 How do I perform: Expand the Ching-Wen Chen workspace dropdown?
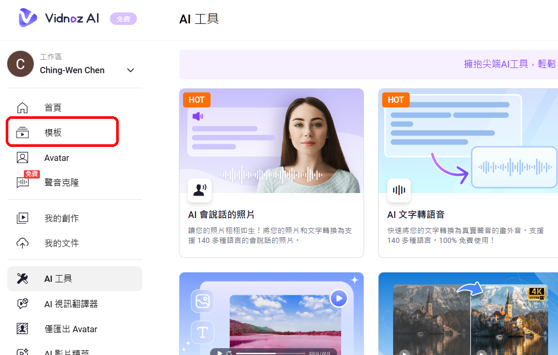(x=131, y=70)
